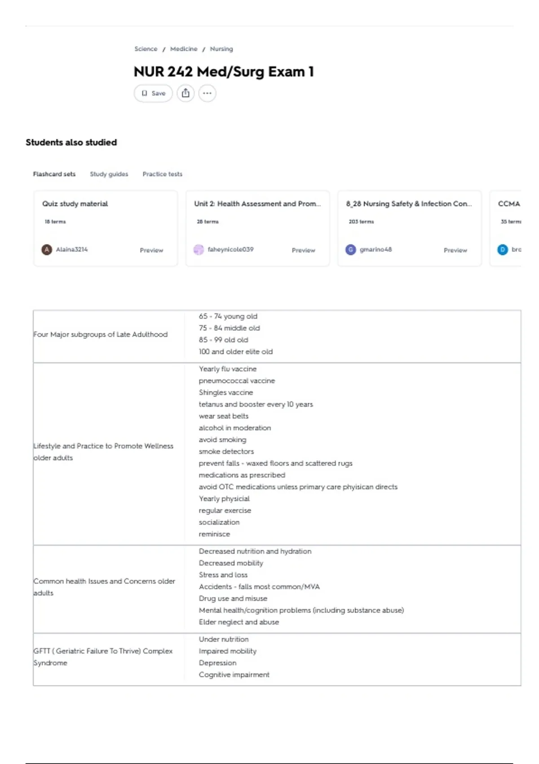The height and width of the screenshot is (764, 539).
Task: Select the Flashcard sets tab
Action: coord(54,174)
